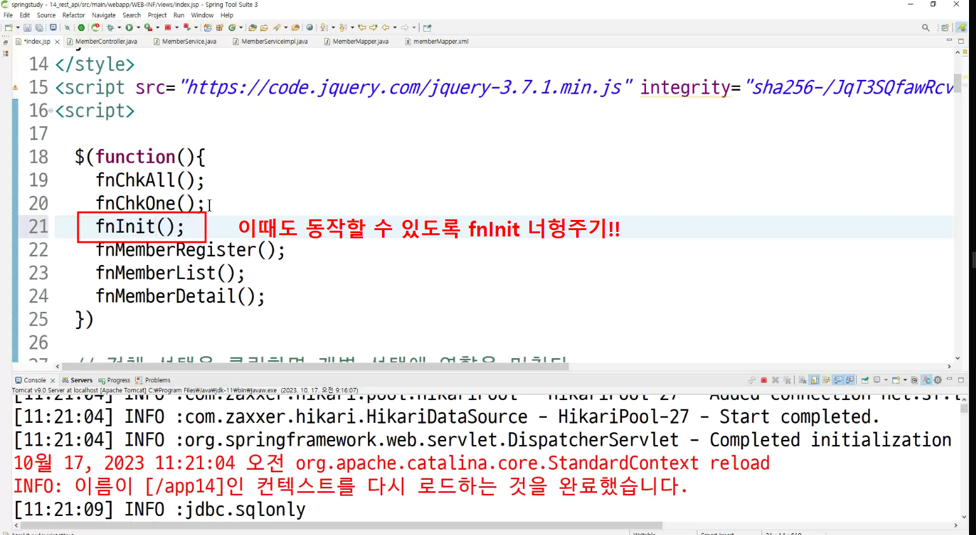Toggle Pin Console button
This screenshot has height=535, width=976.
point(865,380)
